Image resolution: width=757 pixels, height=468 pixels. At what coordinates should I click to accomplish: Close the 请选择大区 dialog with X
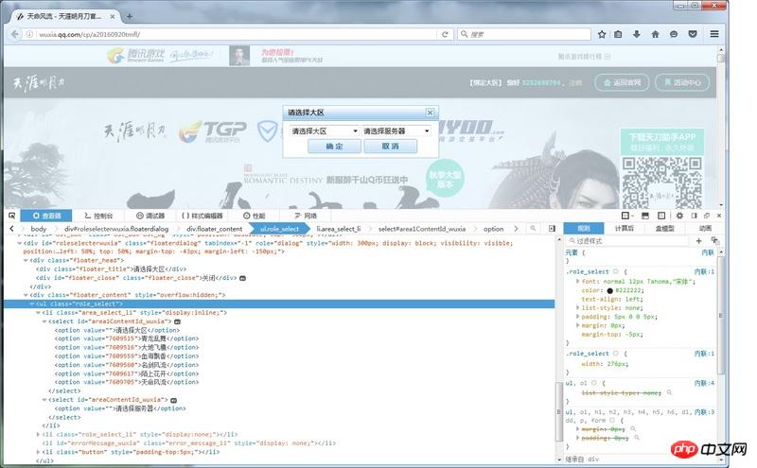click(430, 113)
